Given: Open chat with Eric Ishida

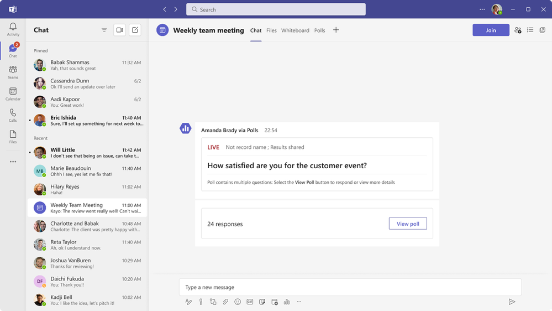Looking at the screenshot, I should pos(87,121).
